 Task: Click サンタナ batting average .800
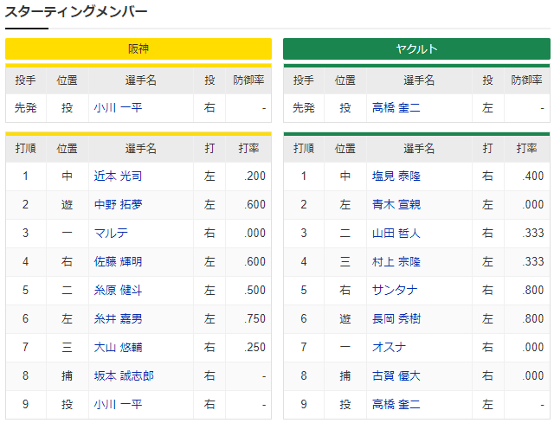(x=533, y=291)
